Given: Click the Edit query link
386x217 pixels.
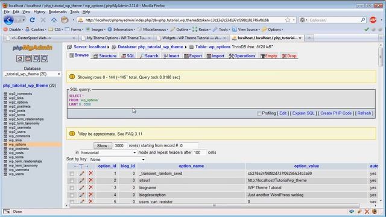Looking at the screenshot, I should coord(283,113).
